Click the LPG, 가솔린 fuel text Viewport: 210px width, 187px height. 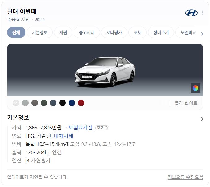38,136
